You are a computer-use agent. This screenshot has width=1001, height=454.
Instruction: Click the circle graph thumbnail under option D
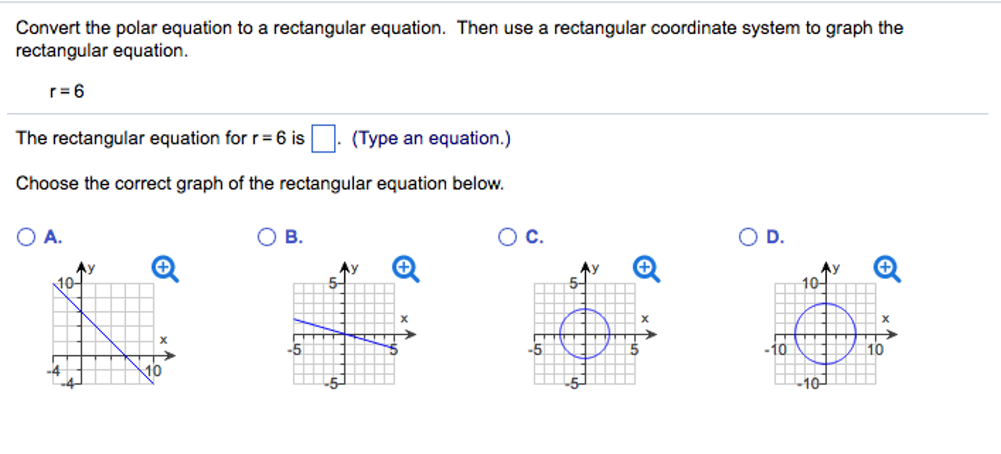827,335
